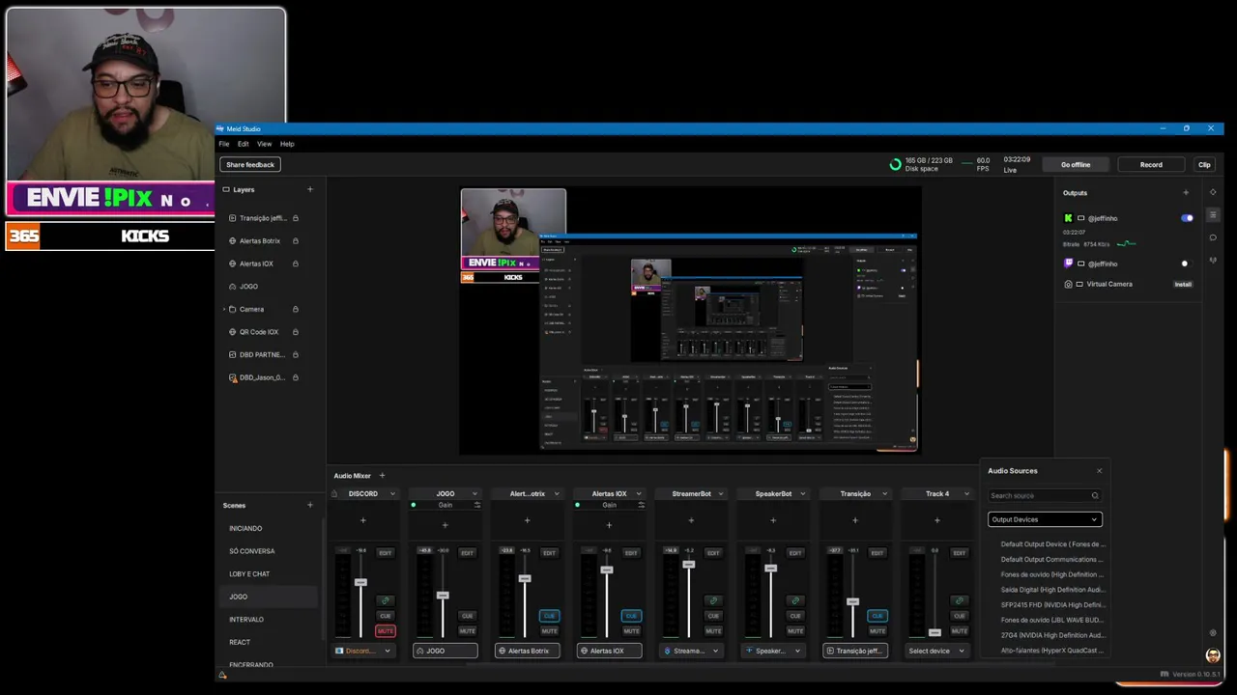The height and width of the screenshot is (695, 1237).
Task: Click the Go offline button
Action: click(1076, 165)
